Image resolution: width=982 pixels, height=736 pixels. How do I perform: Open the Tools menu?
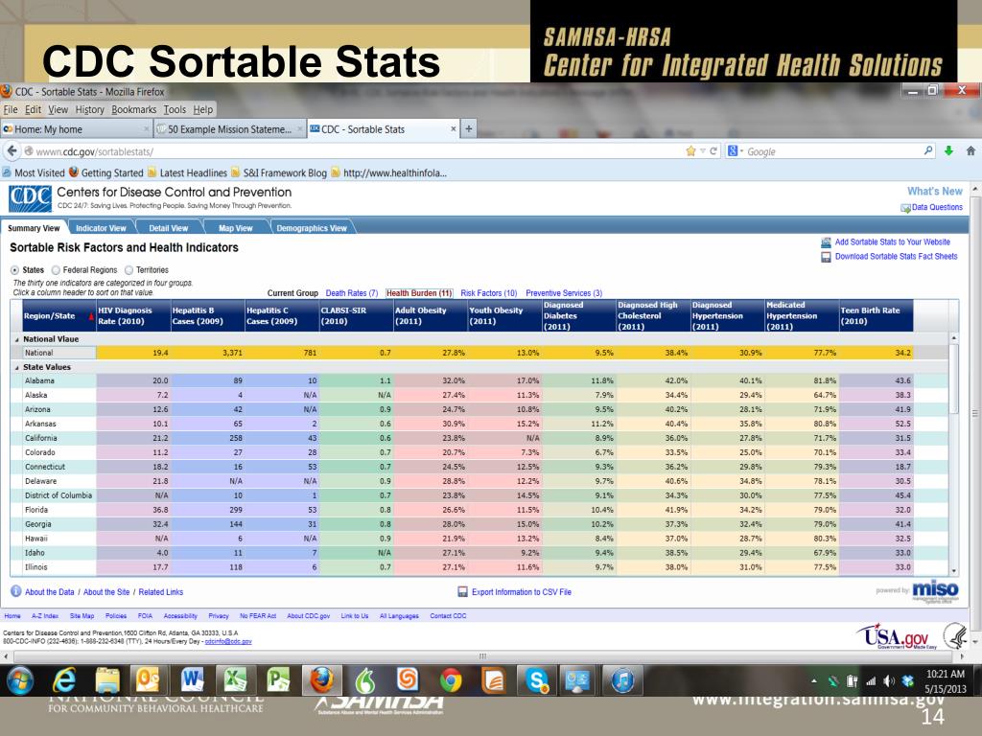[175, 109]
